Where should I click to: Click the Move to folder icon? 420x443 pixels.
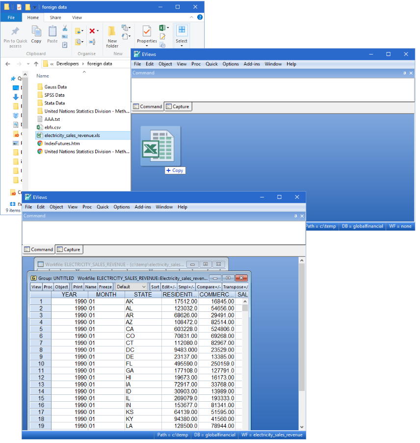click(78, 31)
